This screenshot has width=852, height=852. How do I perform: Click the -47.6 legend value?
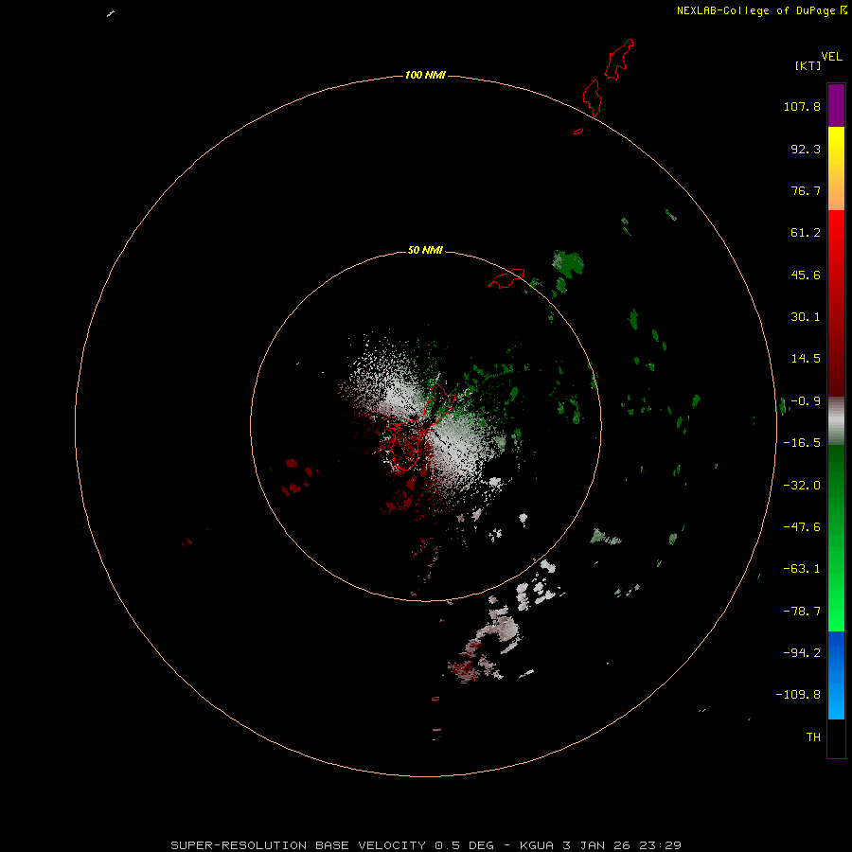point(802,527)
